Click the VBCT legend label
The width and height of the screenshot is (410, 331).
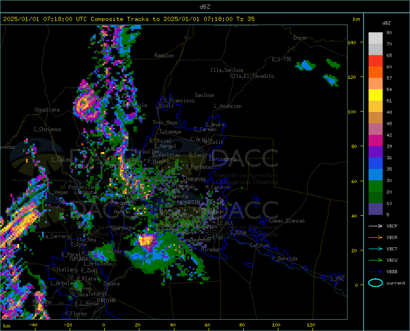pos(392,249)
